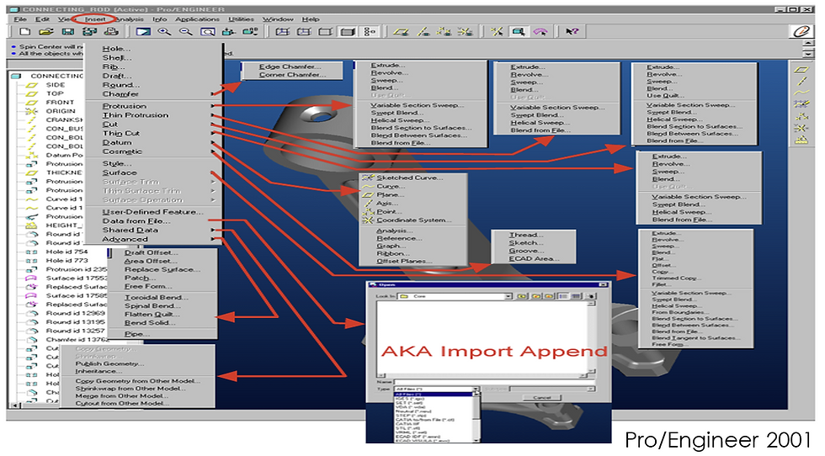Switch display to Shaded icon
Viewport: 825px width, 456px height.
348,32
